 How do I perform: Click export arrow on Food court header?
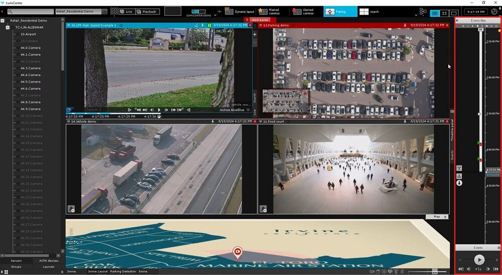coord(405,121)
